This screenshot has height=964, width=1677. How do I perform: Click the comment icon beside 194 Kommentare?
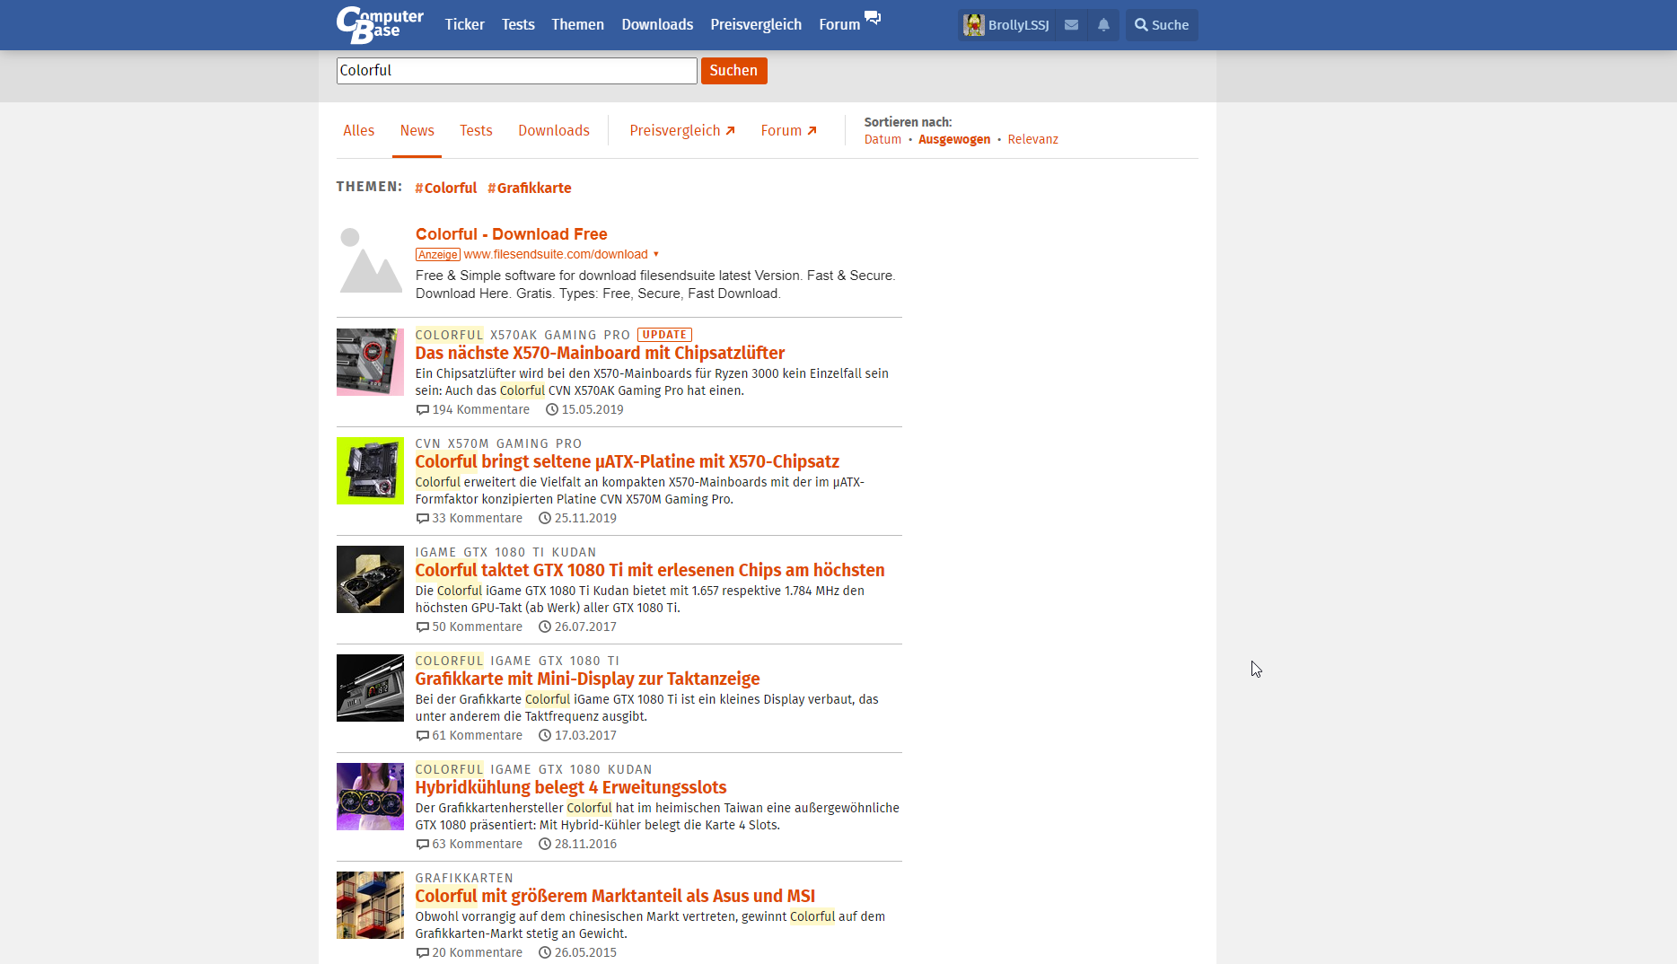422,409
